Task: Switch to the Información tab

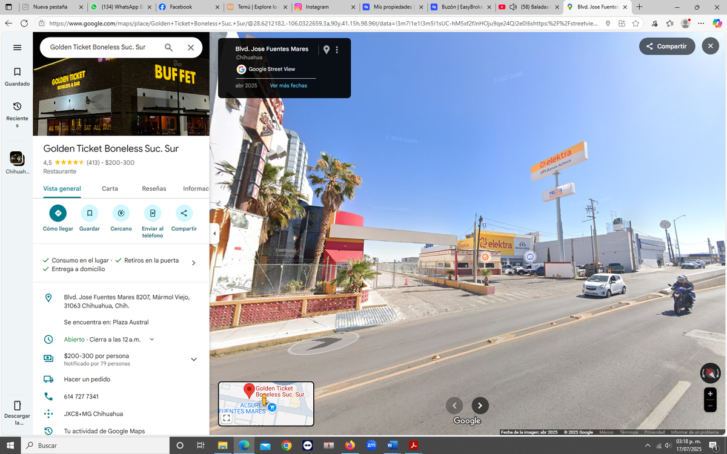Action: (196, 188)
